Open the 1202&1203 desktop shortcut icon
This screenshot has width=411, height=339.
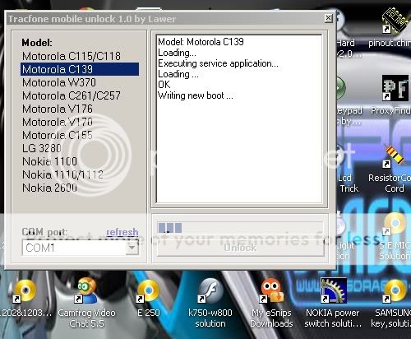(x=25, y=299)
